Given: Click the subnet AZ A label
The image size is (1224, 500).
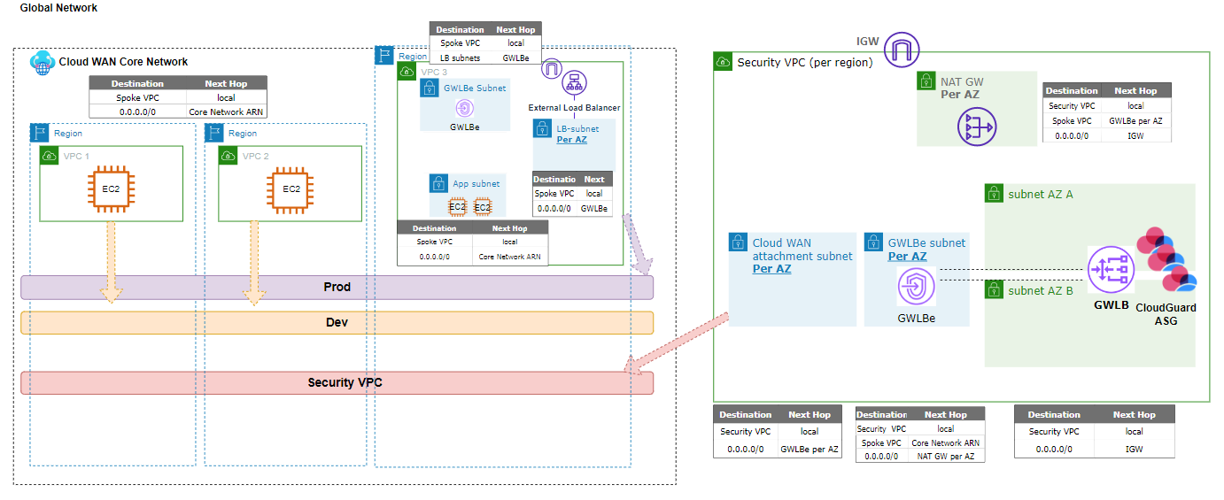Looking at the screenshot, I should click(1041, 194).
